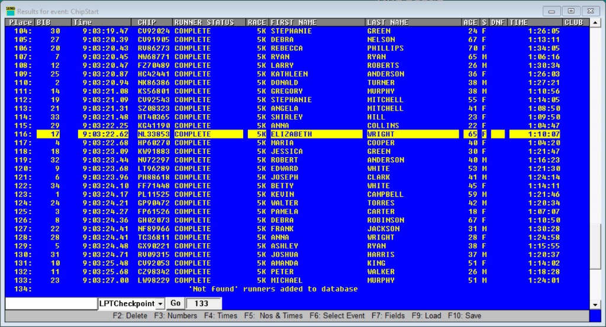The image size is (606, 327).
Task: Click F9: Load in the function bar
Action: click(x=426, y=316)
